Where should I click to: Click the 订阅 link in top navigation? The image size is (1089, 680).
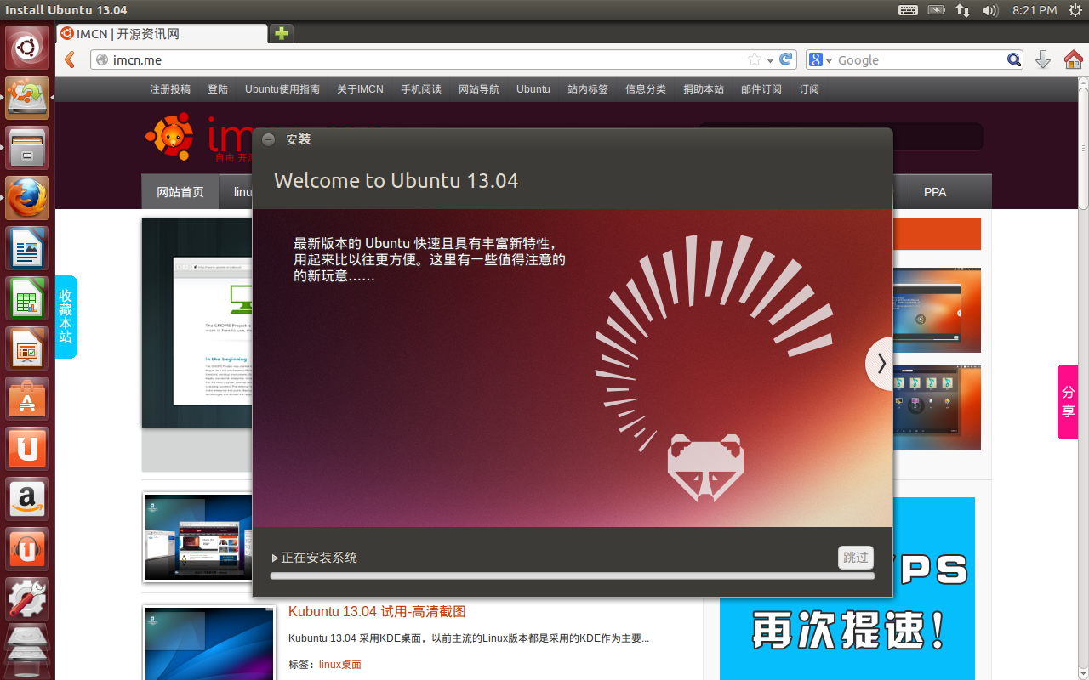coord(809,89)
